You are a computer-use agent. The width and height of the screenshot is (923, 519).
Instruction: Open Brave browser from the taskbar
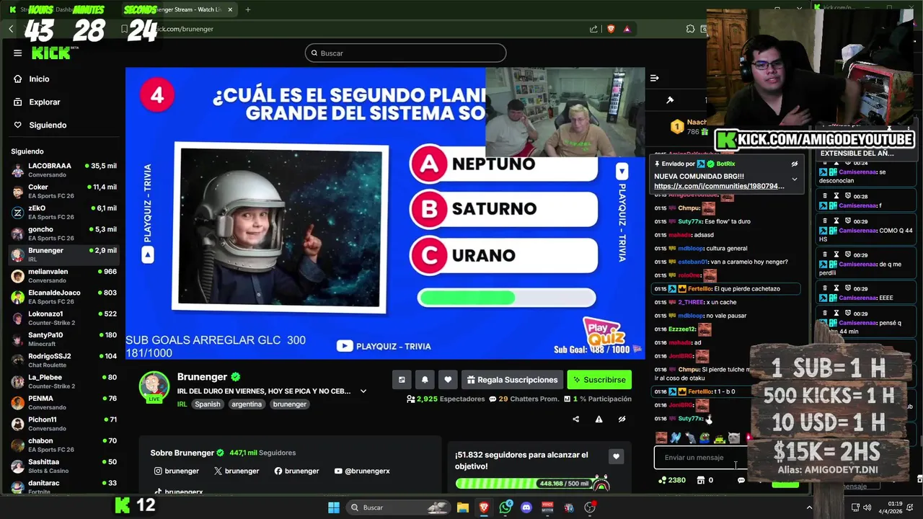click(484, 507)
